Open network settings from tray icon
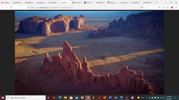 (x=161, y=97)
